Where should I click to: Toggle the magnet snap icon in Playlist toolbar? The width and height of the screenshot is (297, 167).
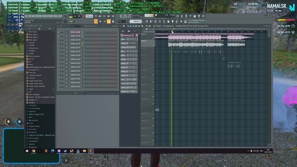pyautogui.click(x=124, y=26)
